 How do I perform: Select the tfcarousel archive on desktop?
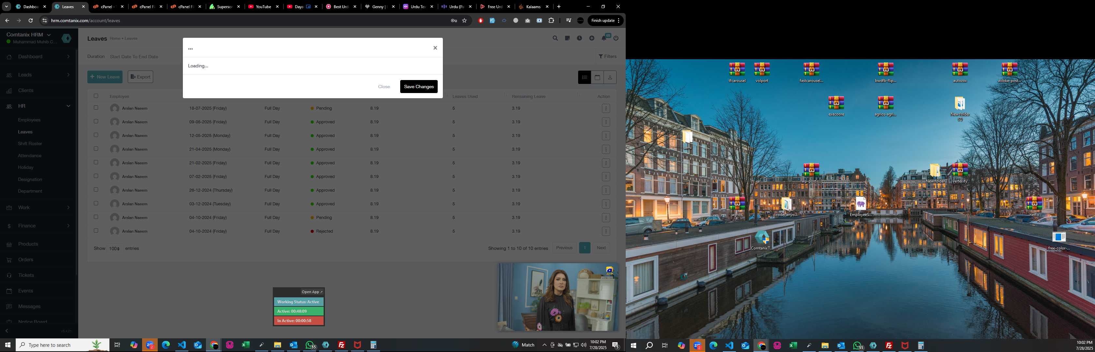coord(737,73)
